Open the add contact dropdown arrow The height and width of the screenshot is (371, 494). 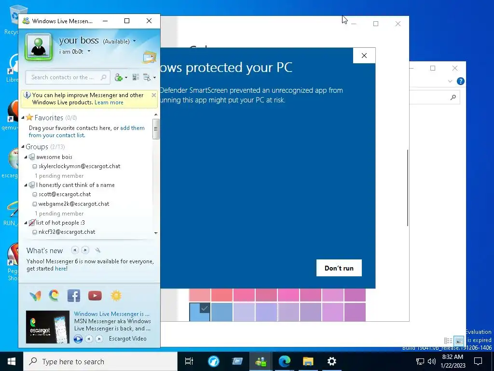[126, 78]
